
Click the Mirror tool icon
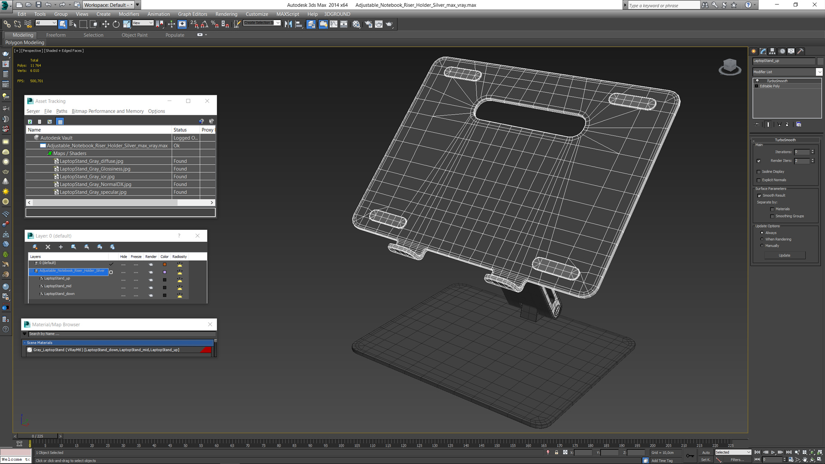[x=288, y=24]
